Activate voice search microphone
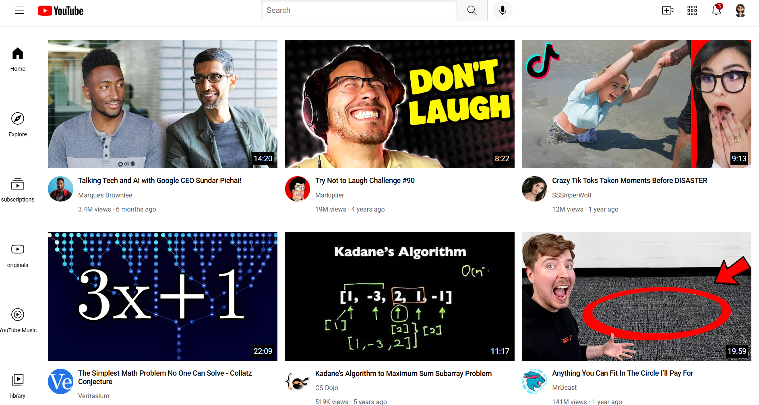 pos(502,10)
